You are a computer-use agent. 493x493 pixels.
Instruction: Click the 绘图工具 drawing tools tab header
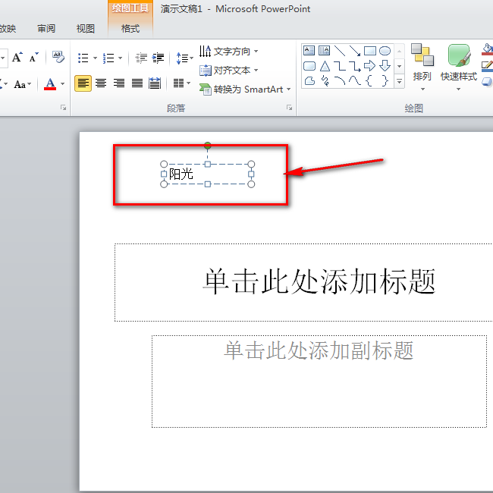[x=130, y=8]
